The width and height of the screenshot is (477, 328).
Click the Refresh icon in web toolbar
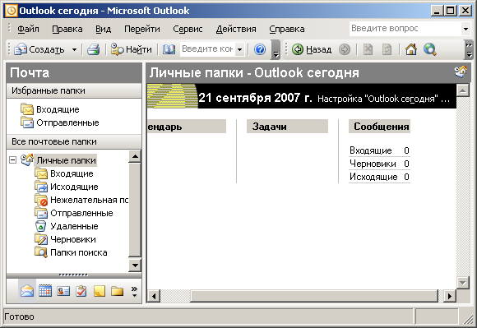(387, 49)
